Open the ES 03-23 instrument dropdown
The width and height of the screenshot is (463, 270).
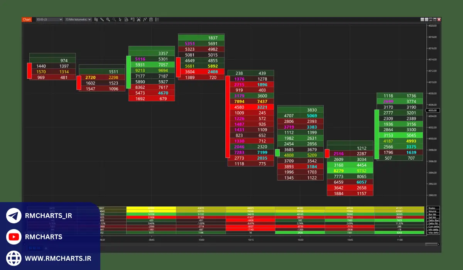click(49, 19)
